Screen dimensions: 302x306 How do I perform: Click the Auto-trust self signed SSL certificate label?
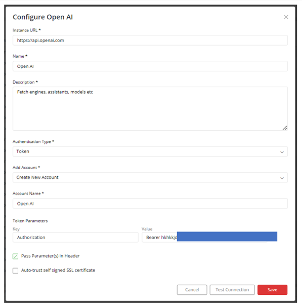tap(58, 271)
